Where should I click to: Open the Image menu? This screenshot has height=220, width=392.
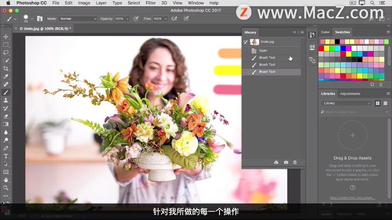pos(84,3)
